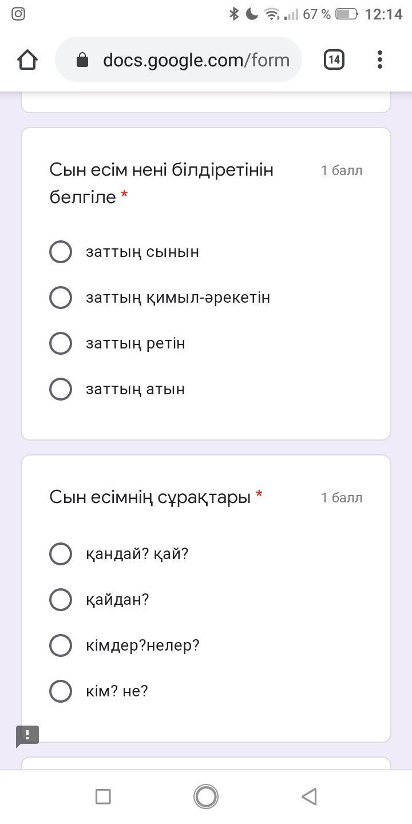Tap the report problem feedback icon

point(27,736)
